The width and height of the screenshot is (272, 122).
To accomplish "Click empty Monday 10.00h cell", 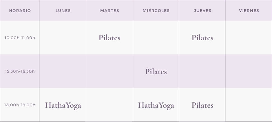I will (x=63, y=38).
